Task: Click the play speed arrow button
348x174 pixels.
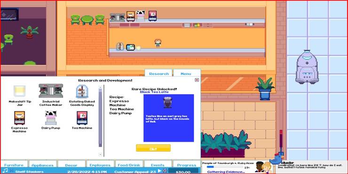Action: point(159,171)
